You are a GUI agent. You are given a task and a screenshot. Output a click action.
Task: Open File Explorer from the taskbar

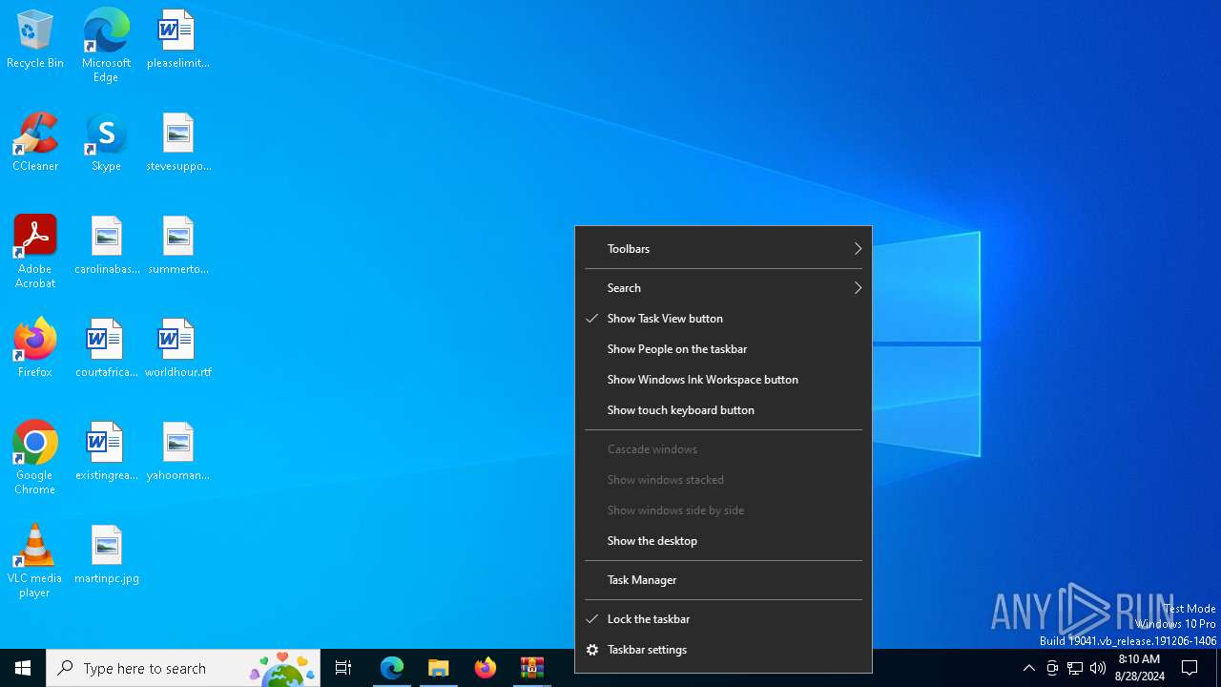pos(439,668)
